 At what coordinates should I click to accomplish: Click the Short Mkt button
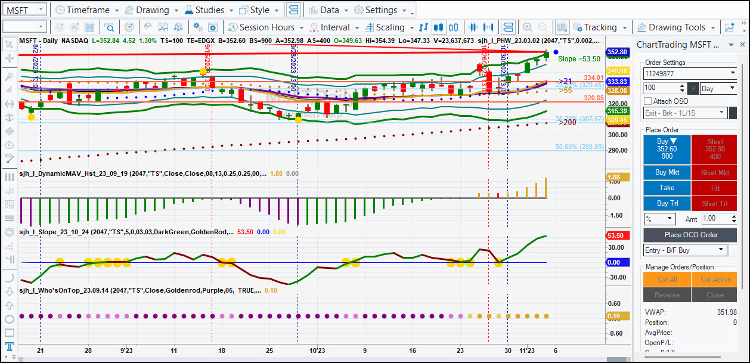tap(715, 172)
